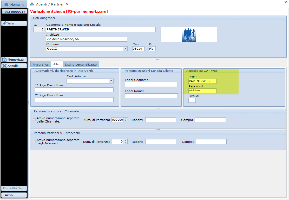Viewport: 289px width, 200px height.
Task: Click the Interventi Num. di Partenza field
Action: coord(117,142)
